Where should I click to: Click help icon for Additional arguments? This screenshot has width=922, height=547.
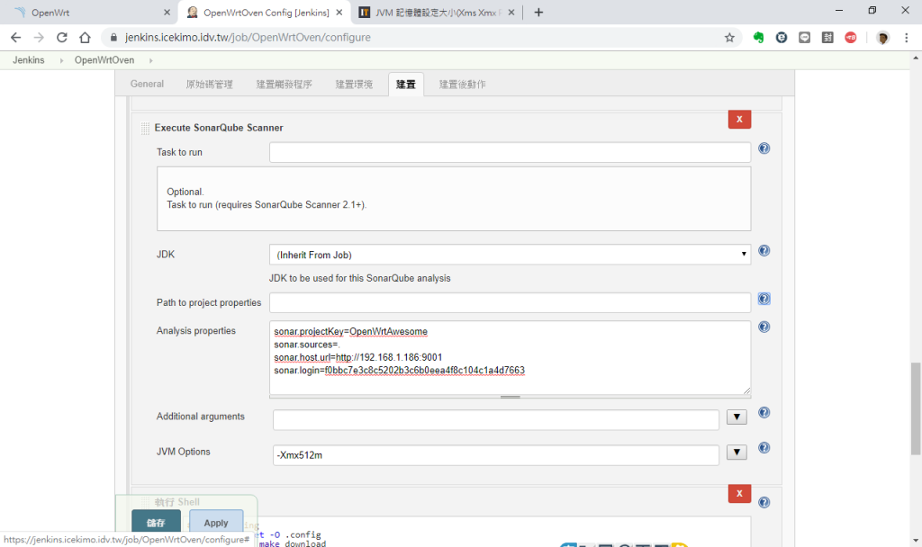coord(764,412)
